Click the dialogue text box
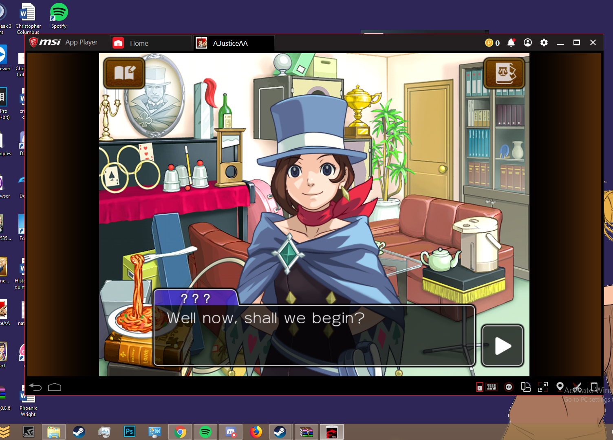Screen dimensions: 613x440 [314, 335]
